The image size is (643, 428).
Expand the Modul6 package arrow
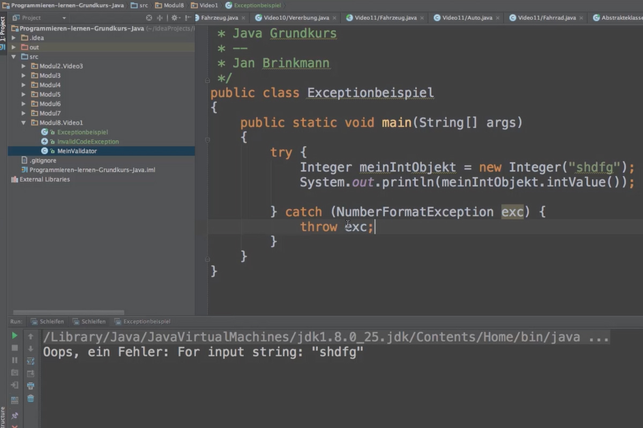(24, 104)
